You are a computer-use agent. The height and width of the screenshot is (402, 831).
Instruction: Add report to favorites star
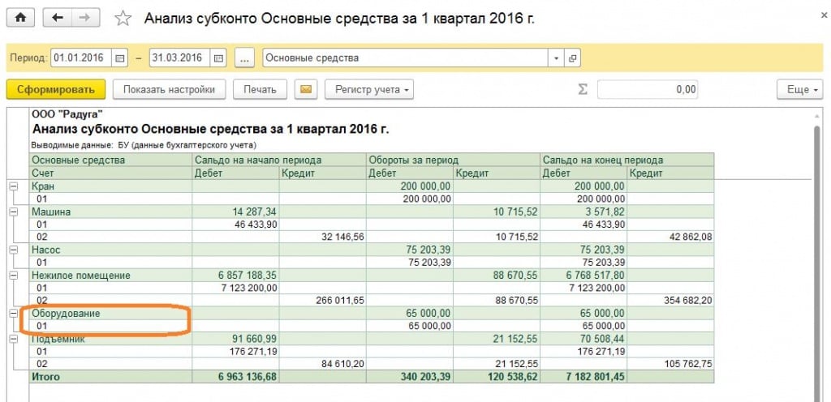pos(123,19)
